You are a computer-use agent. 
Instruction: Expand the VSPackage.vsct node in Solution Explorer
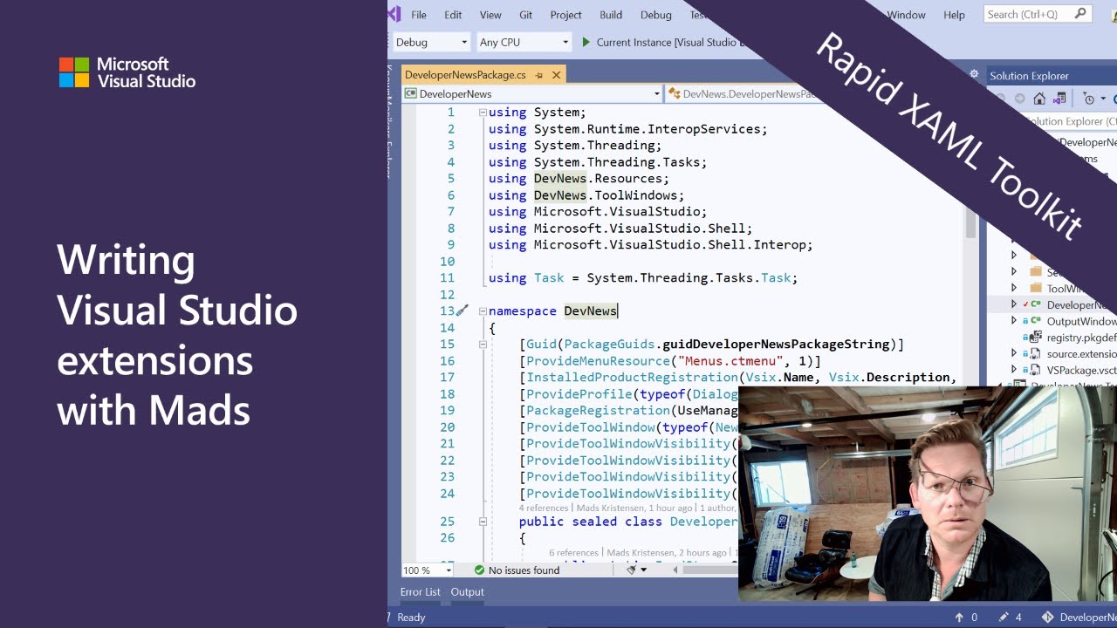click(1014, 371)
